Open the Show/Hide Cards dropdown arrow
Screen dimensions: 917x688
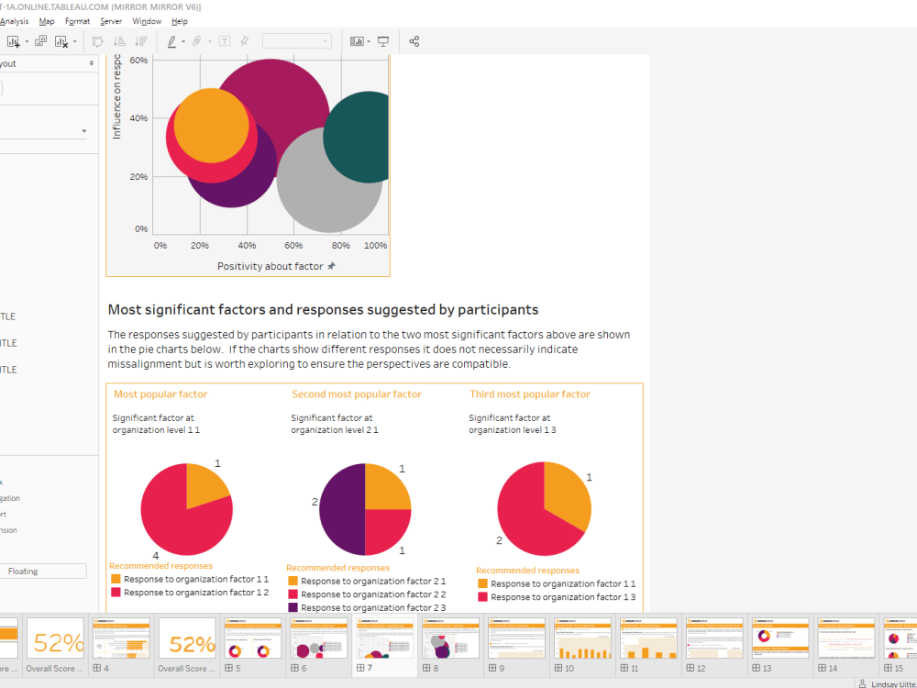[369, 41]
